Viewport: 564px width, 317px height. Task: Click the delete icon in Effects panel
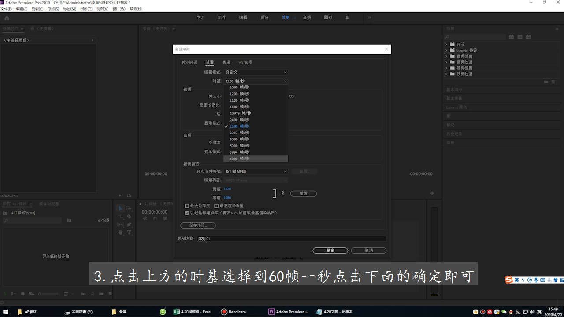pos(553,81)
